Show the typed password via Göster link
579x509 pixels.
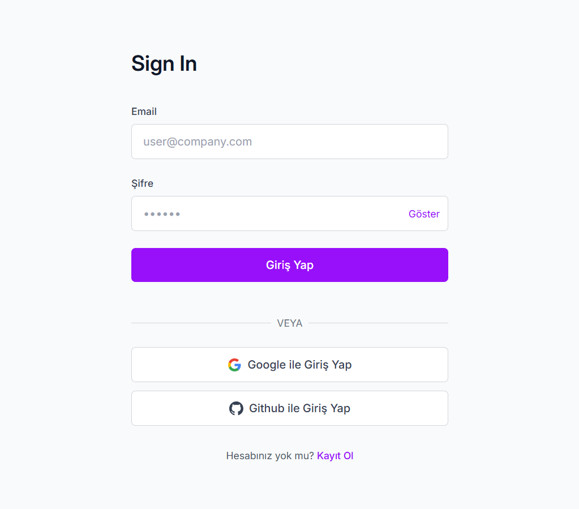click(424, 213)
